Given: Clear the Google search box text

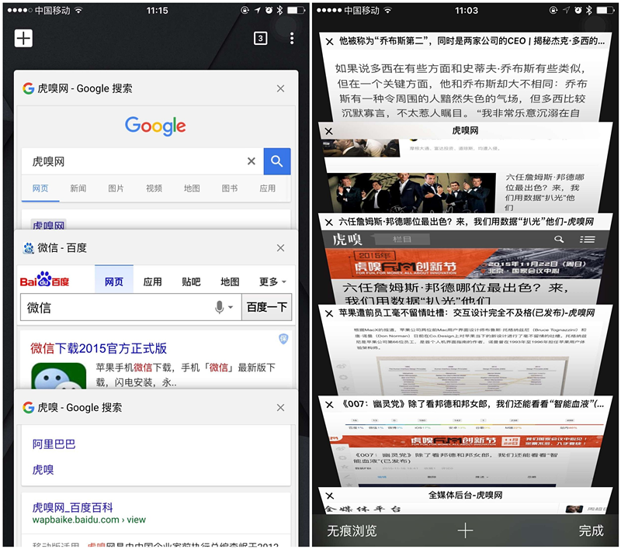Looking at the screenshot, I should pyautogui.click(x=251, y=161).
